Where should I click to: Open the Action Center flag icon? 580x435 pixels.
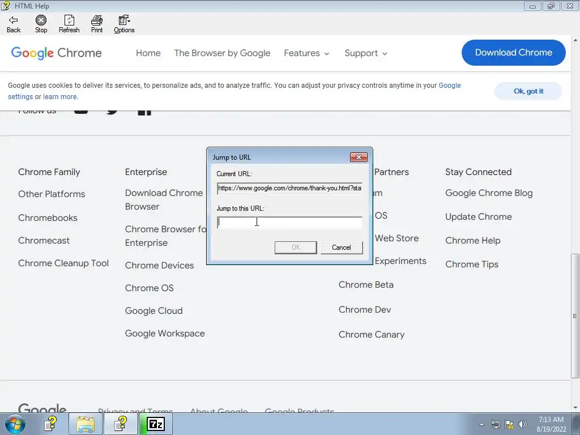(509, 424)
